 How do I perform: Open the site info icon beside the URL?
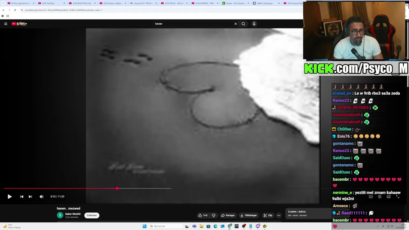(x=22, y=10)
